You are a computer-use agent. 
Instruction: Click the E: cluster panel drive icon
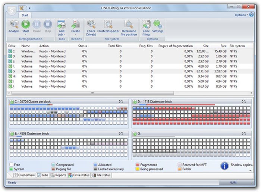tap(12, 134)
